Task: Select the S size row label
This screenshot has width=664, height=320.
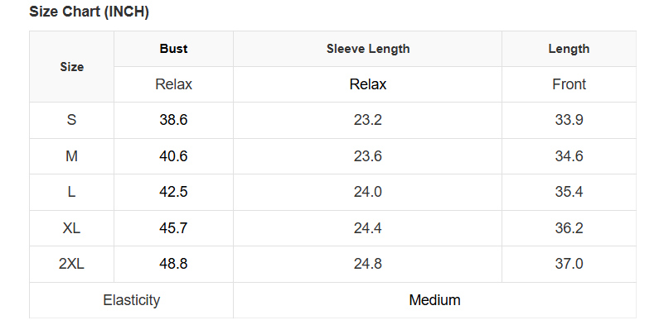Action: (71, 120)
